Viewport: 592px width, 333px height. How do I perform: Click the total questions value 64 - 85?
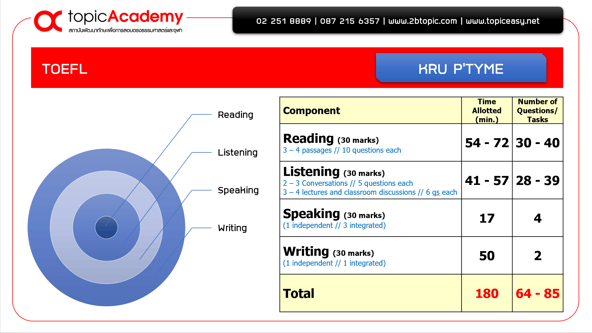point(537,294)
